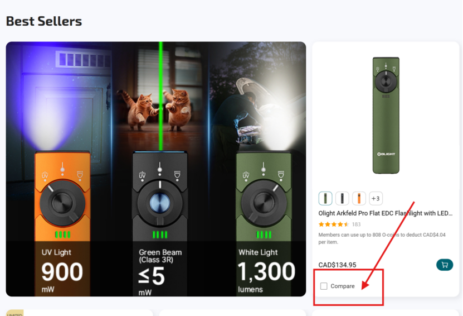Choose the black color variant swatch
The height and width of the screenshot is (316, 463).
point(342,198)
